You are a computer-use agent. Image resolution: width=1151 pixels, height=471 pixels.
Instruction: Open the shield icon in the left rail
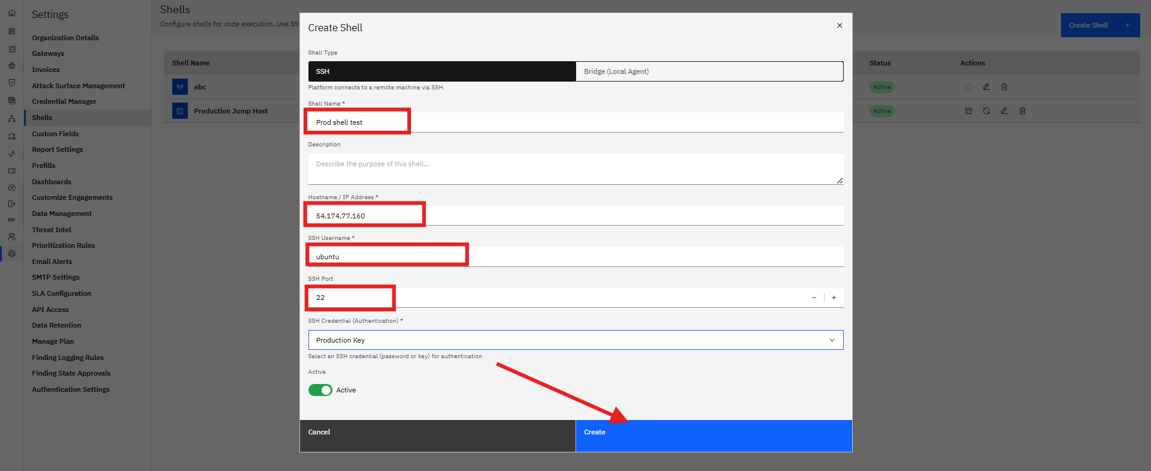coord(11,82)
